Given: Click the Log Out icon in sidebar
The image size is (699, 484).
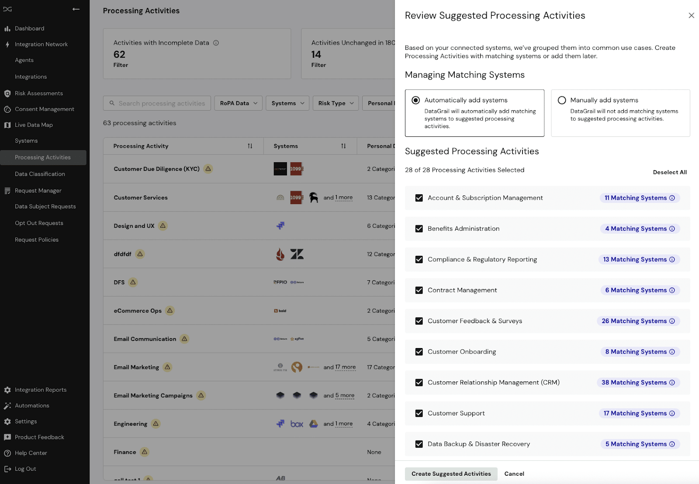Looking at the screenshot, I should [x=7, y=469].
